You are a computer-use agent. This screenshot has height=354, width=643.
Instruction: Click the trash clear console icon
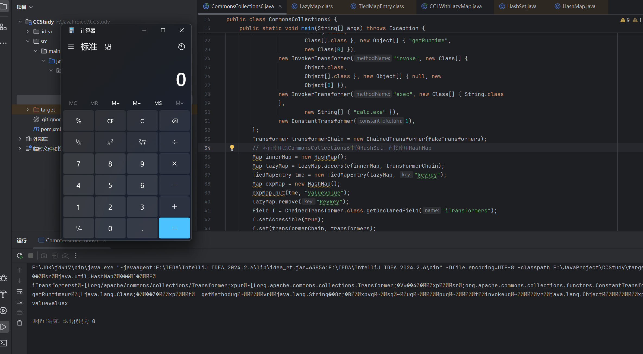click(x=20, y=323)
